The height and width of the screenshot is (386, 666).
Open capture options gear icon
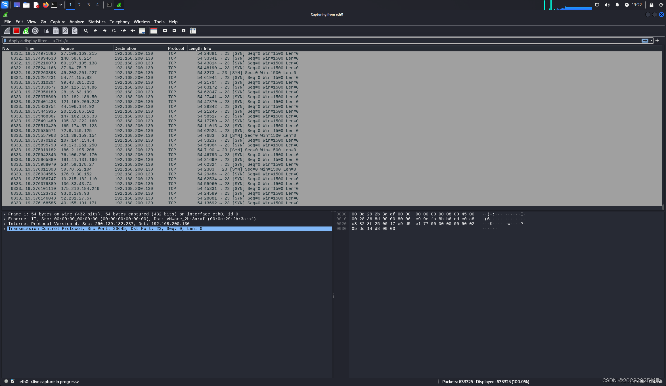coord(35,31)
